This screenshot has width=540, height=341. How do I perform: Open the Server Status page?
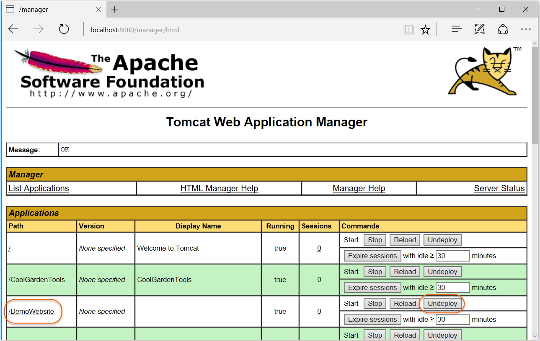pos(499,188)
